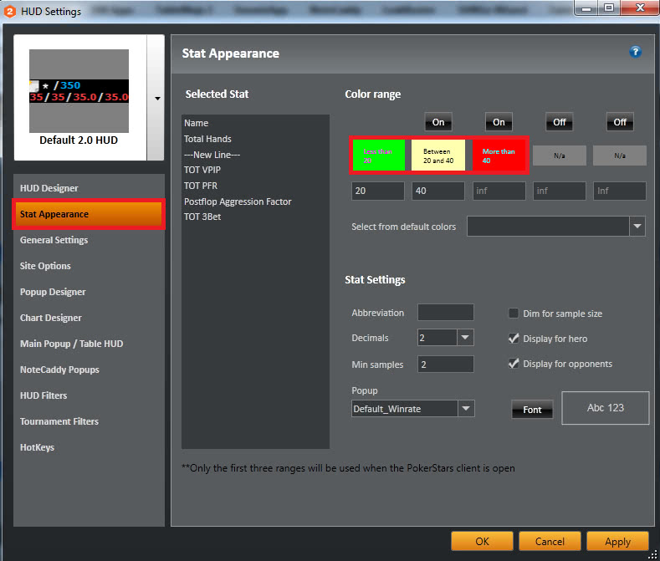Uncheck Display for hero checkbox
The width and height of the screenshot is (660, 561).
[x=514, y=339]
